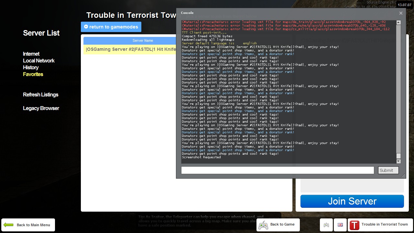Click the 'Redownloading all lightmaps' console line
The height and width of the screenshot is (233, 414).
208,40
